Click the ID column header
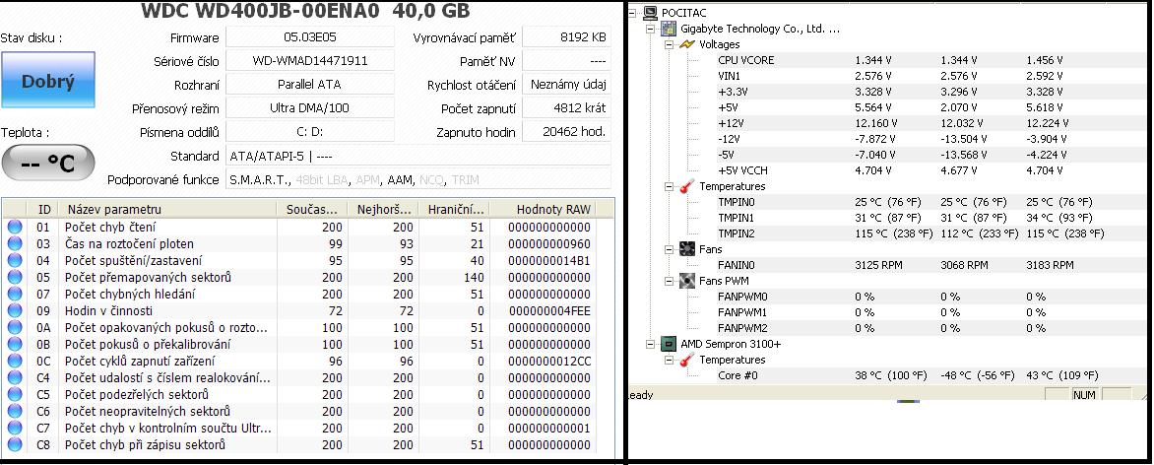 [x=43, y=209]
